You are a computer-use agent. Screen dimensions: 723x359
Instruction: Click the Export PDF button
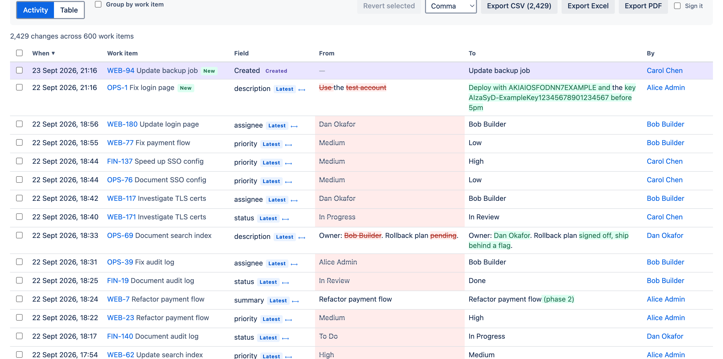pyautogui.click(x=643, y=6)
